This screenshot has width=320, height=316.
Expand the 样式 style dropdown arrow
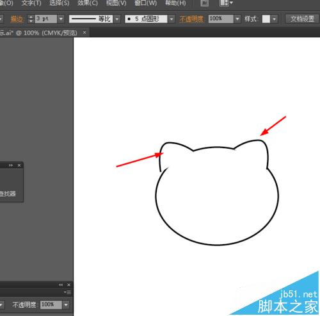pos(275,19)
